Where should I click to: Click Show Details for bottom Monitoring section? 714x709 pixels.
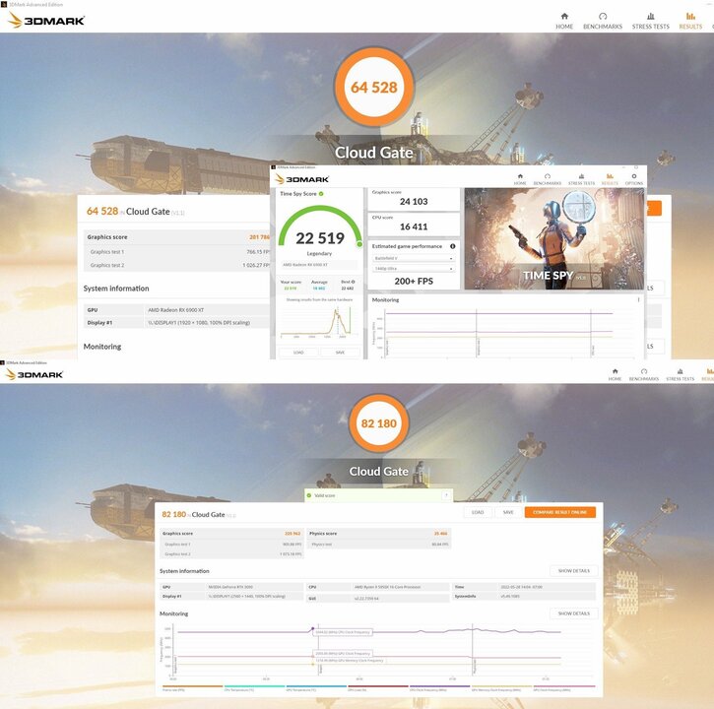pyautogui.click(x=573, y=613)
